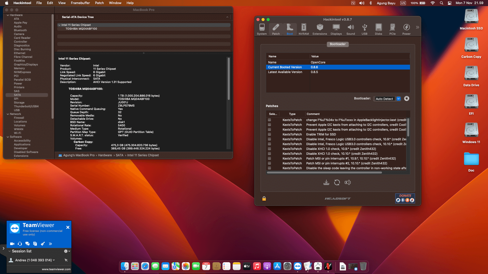Collapse the Software section in sidebar
The width and height of the screenshot is (488, 274).
pos(8,137)
